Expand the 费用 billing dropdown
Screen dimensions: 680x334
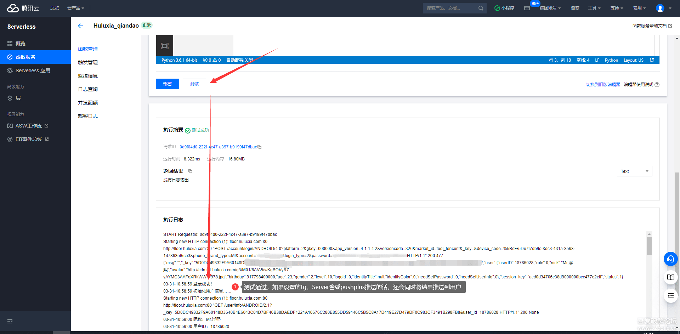tap(640, 8)
